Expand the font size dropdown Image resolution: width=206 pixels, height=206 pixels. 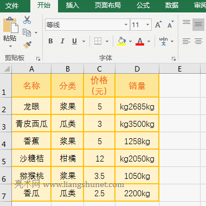147,24
